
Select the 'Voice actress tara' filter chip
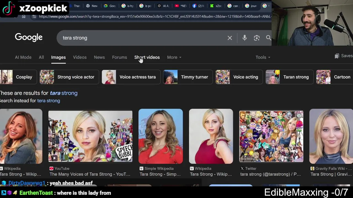131,77
